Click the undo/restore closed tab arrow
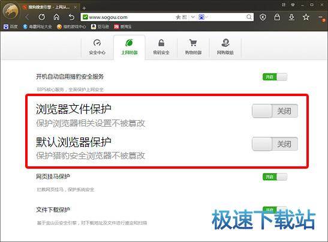 pos(71,17)
